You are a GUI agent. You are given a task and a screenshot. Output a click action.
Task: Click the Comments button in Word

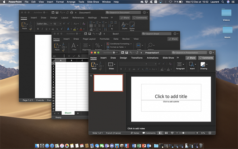tap(140, 18)
